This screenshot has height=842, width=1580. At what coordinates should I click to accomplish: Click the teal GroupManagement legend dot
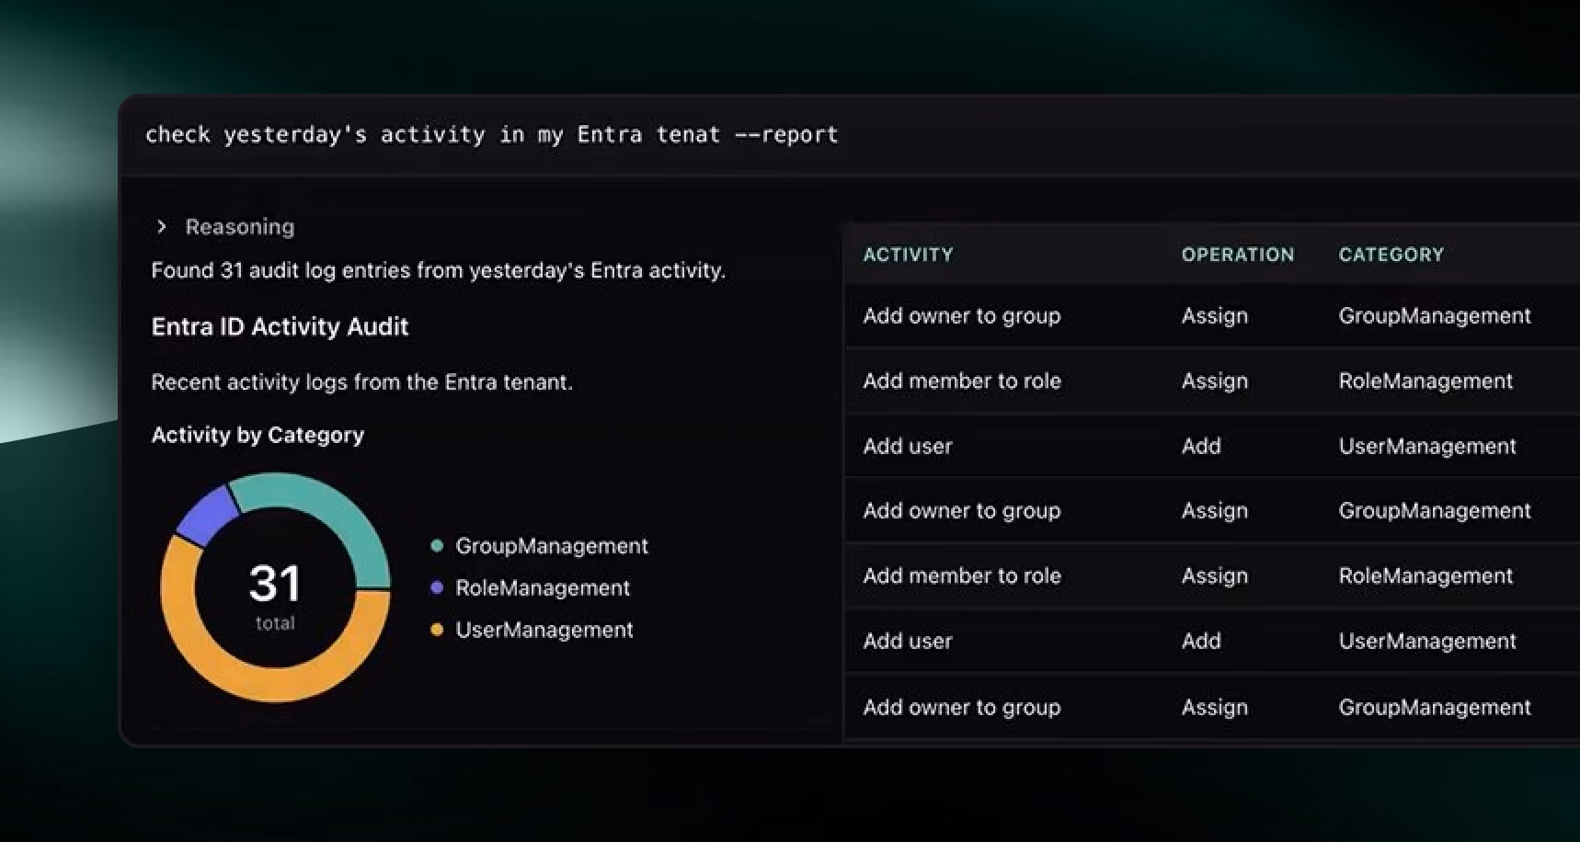click(x=437, y=546)
